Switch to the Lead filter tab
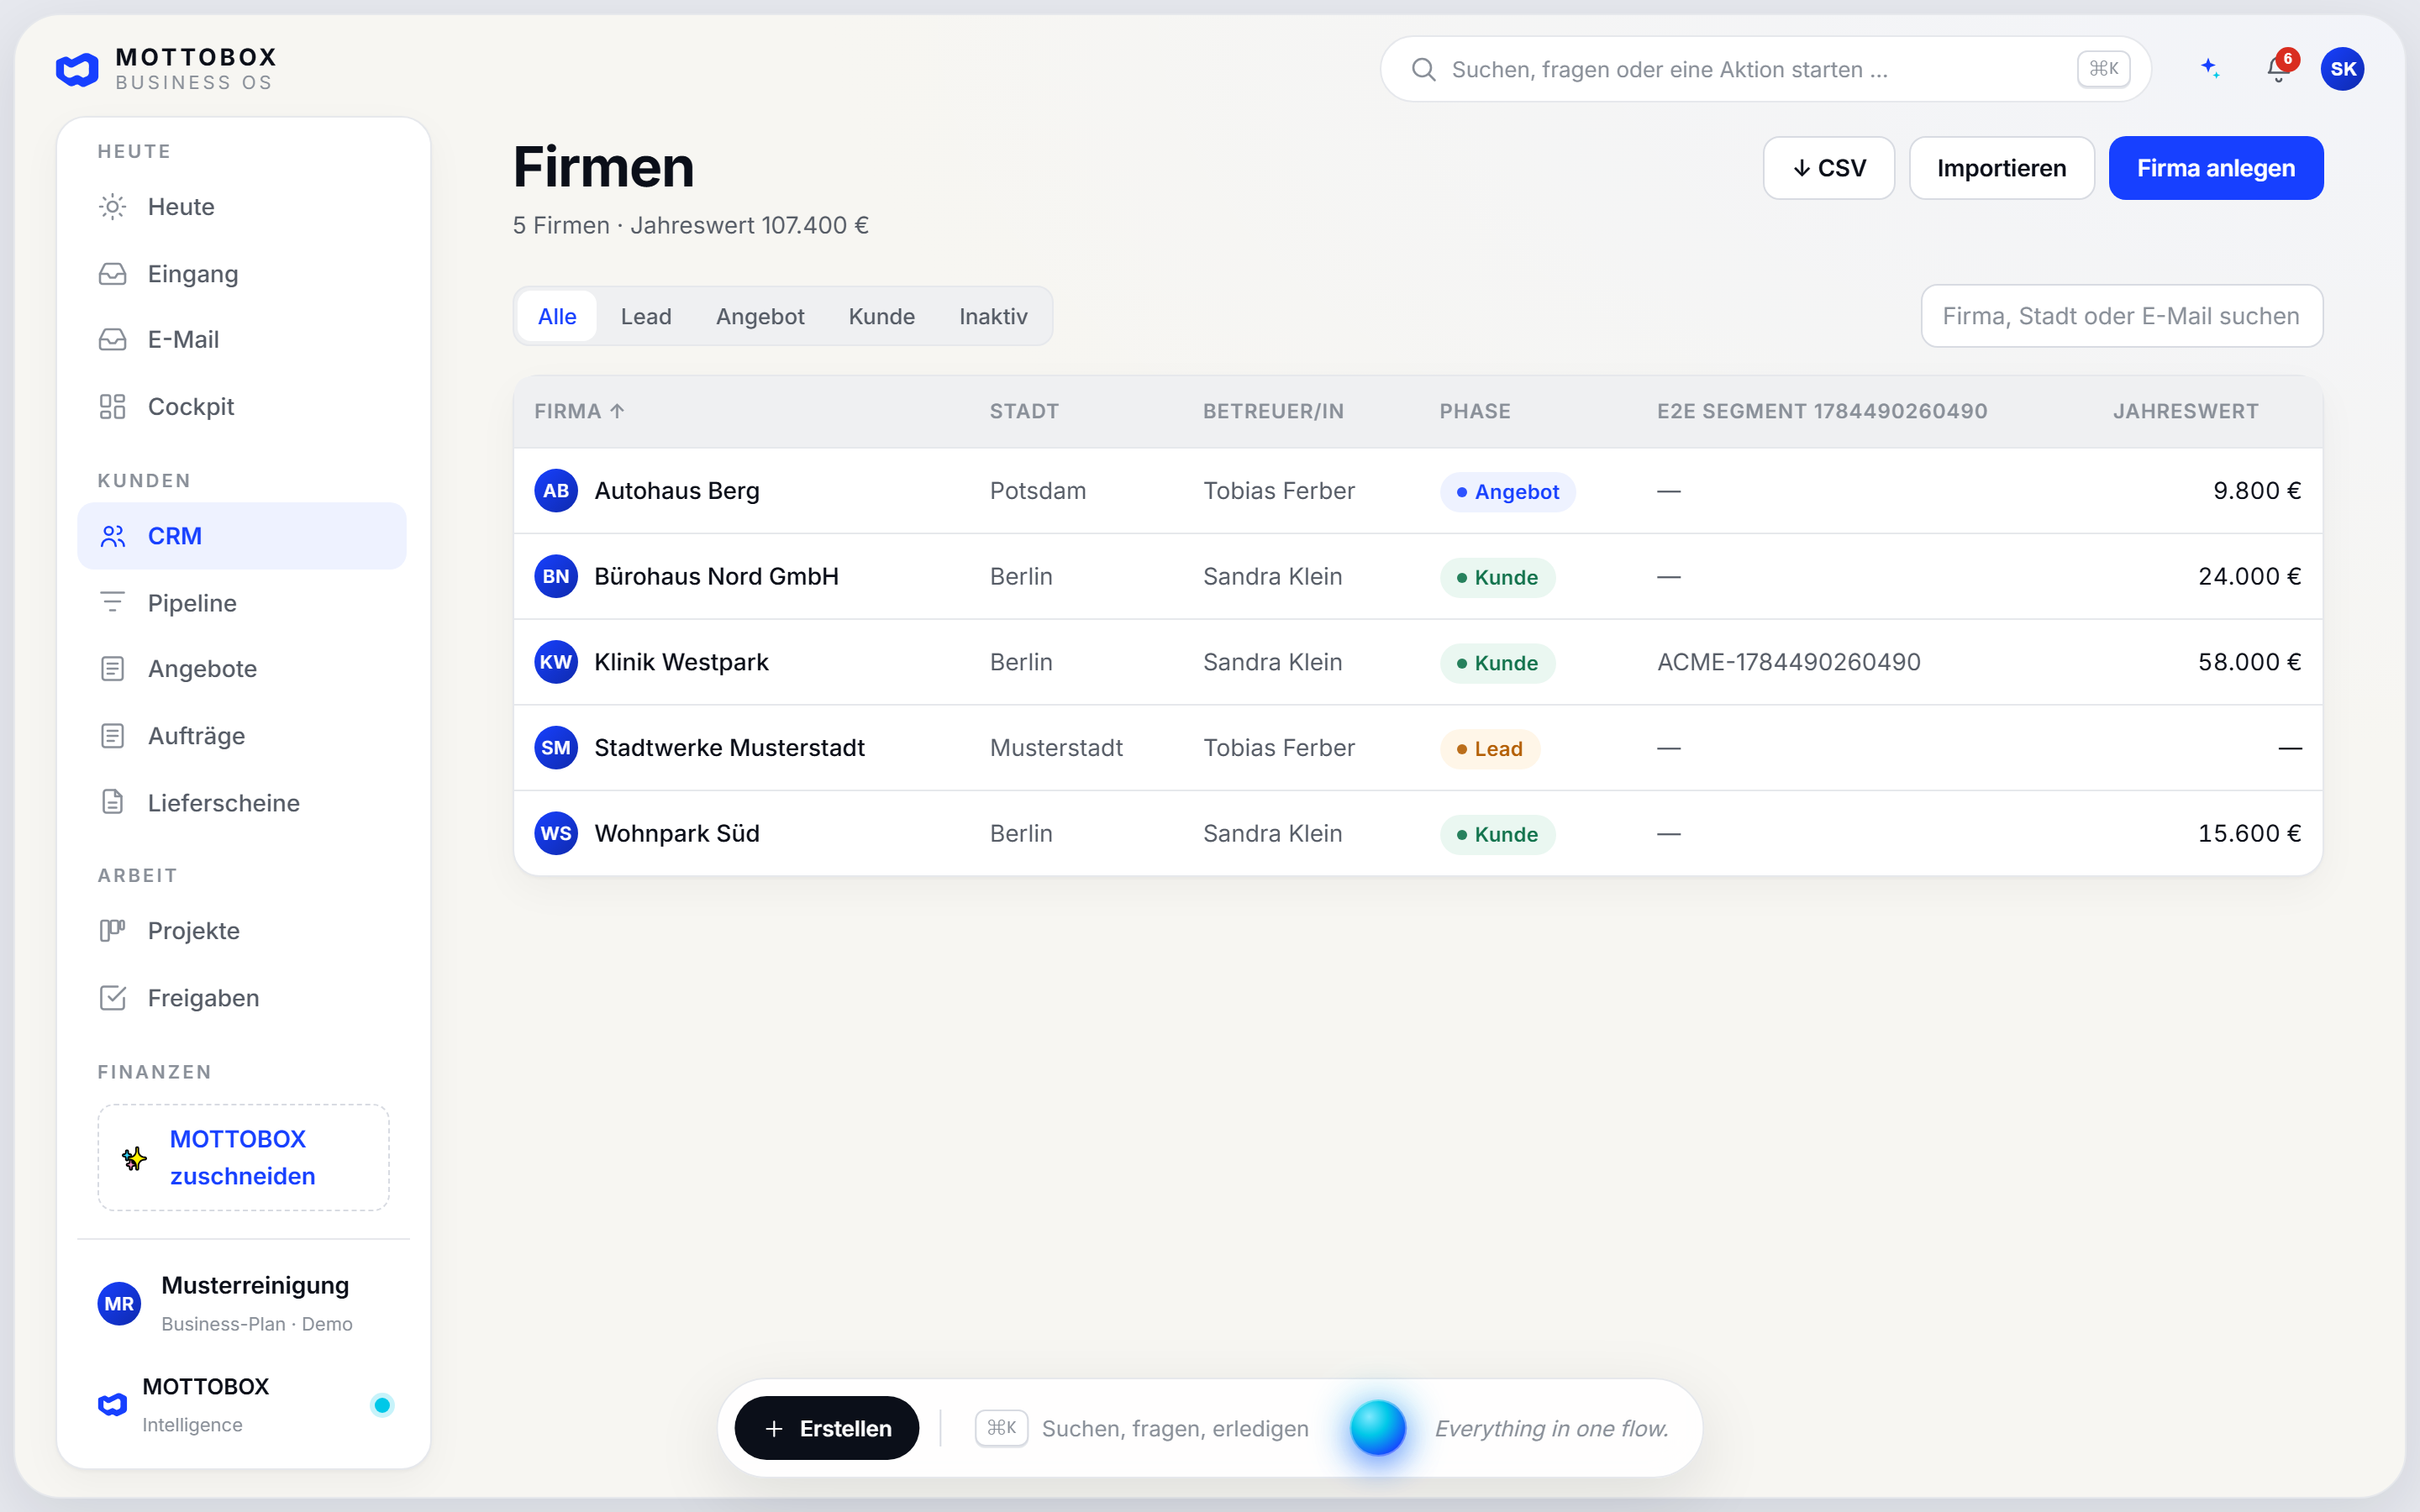The image size is (2420, 1512). 646,317
